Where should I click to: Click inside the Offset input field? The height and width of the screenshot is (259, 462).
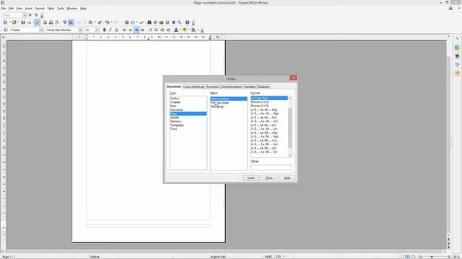coord(271,168)
